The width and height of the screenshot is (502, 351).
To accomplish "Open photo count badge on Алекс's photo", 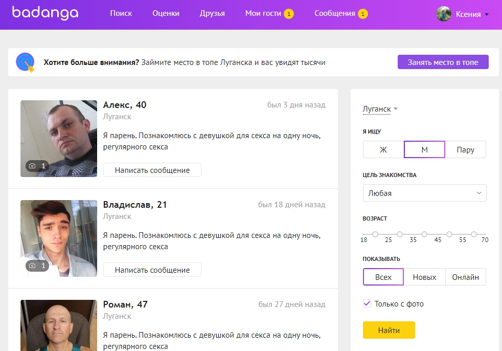I will [37, 166].
